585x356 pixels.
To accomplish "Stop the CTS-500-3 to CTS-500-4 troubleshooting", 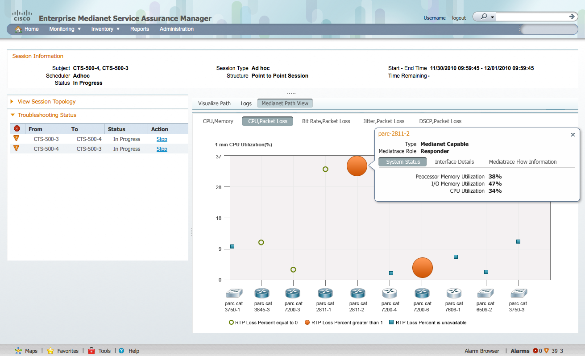I will (x=162, y=139).
